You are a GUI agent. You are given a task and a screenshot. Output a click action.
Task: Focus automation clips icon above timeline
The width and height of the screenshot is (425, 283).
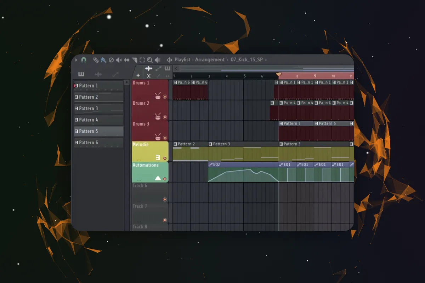coord(158,69)
